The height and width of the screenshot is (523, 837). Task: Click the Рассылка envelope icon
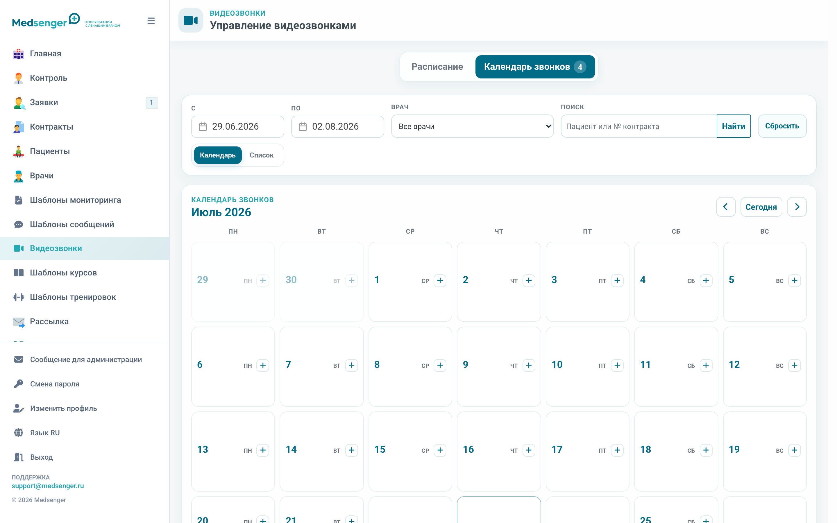(19, 322)
